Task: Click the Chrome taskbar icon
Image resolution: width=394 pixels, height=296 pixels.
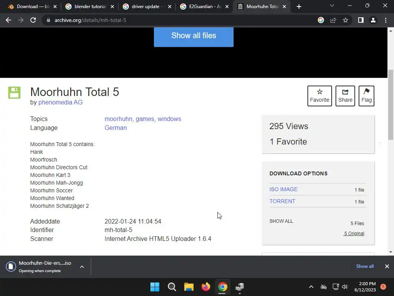Action: click(x=223, y=287)
